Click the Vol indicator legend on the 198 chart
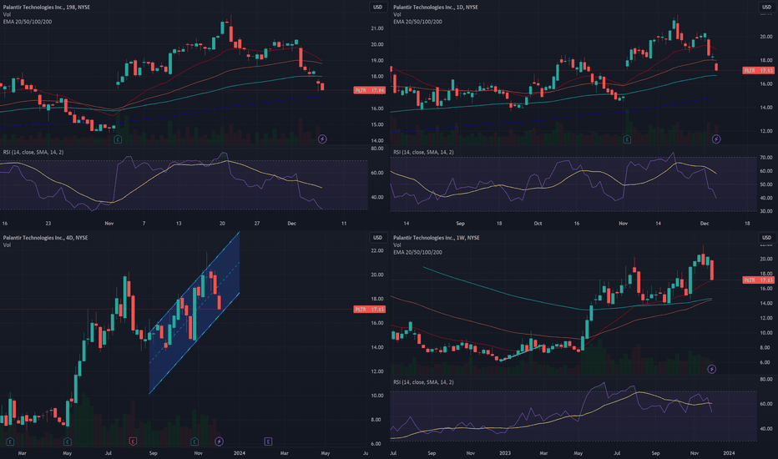 point(7,14)
